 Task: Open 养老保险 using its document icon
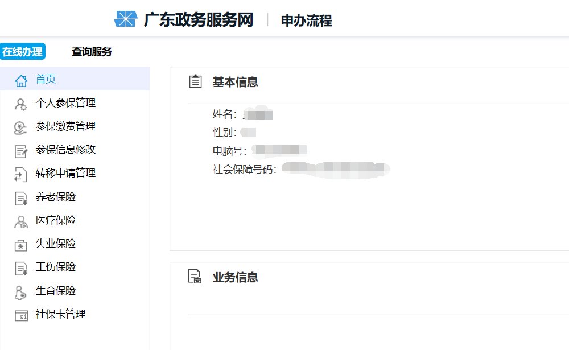point(20,197)
